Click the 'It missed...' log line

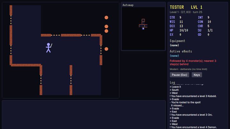pos(177,105)
